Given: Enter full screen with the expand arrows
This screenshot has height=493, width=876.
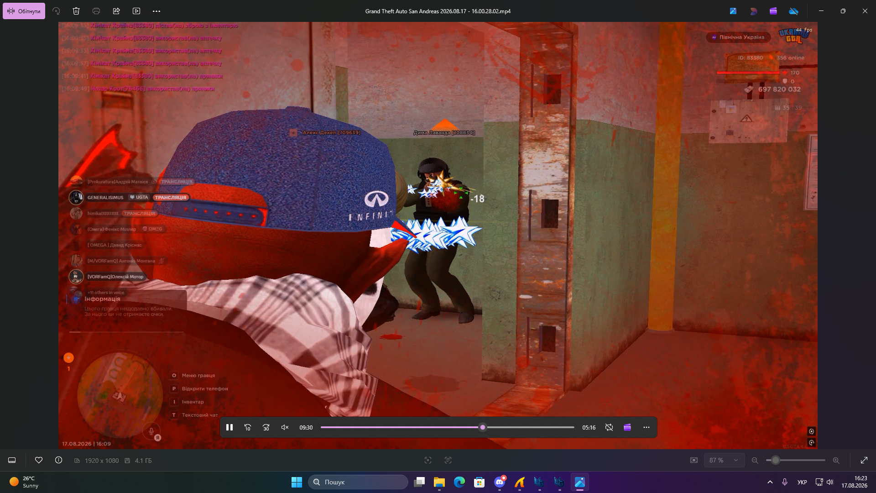Looking at the screenshot, I should coord(864,460).
